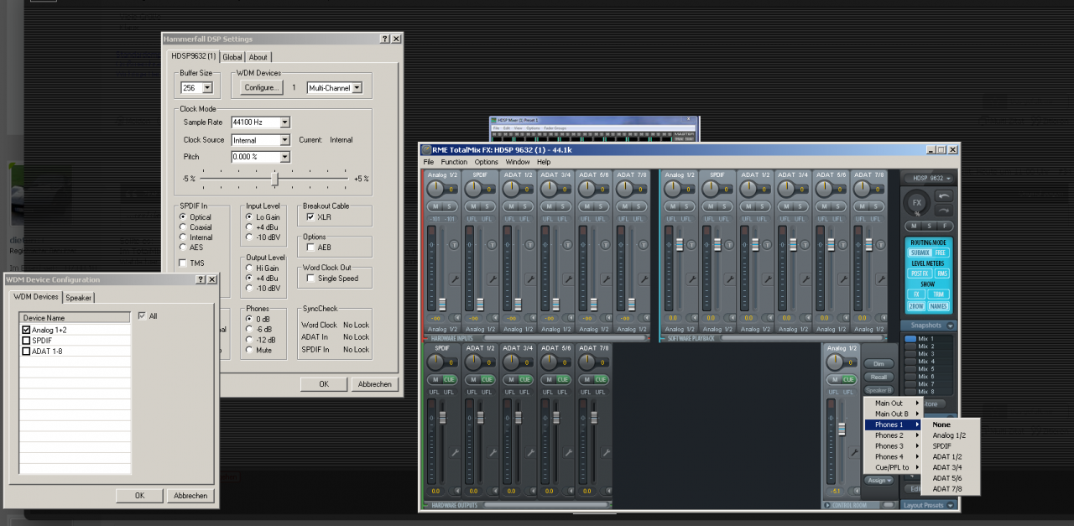This screenshot has height=526, width=1074.
Task: Click T button on Hardware Inputs ADAT 1/2
Action: (529, 244)
